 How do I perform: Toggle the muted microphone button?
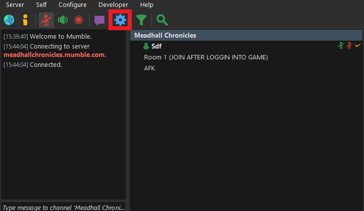pos(46,20)
